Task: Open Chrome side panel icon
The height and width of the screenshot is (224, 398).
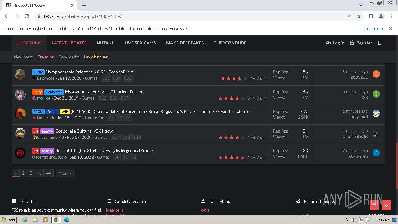Action: click(371, 16)
